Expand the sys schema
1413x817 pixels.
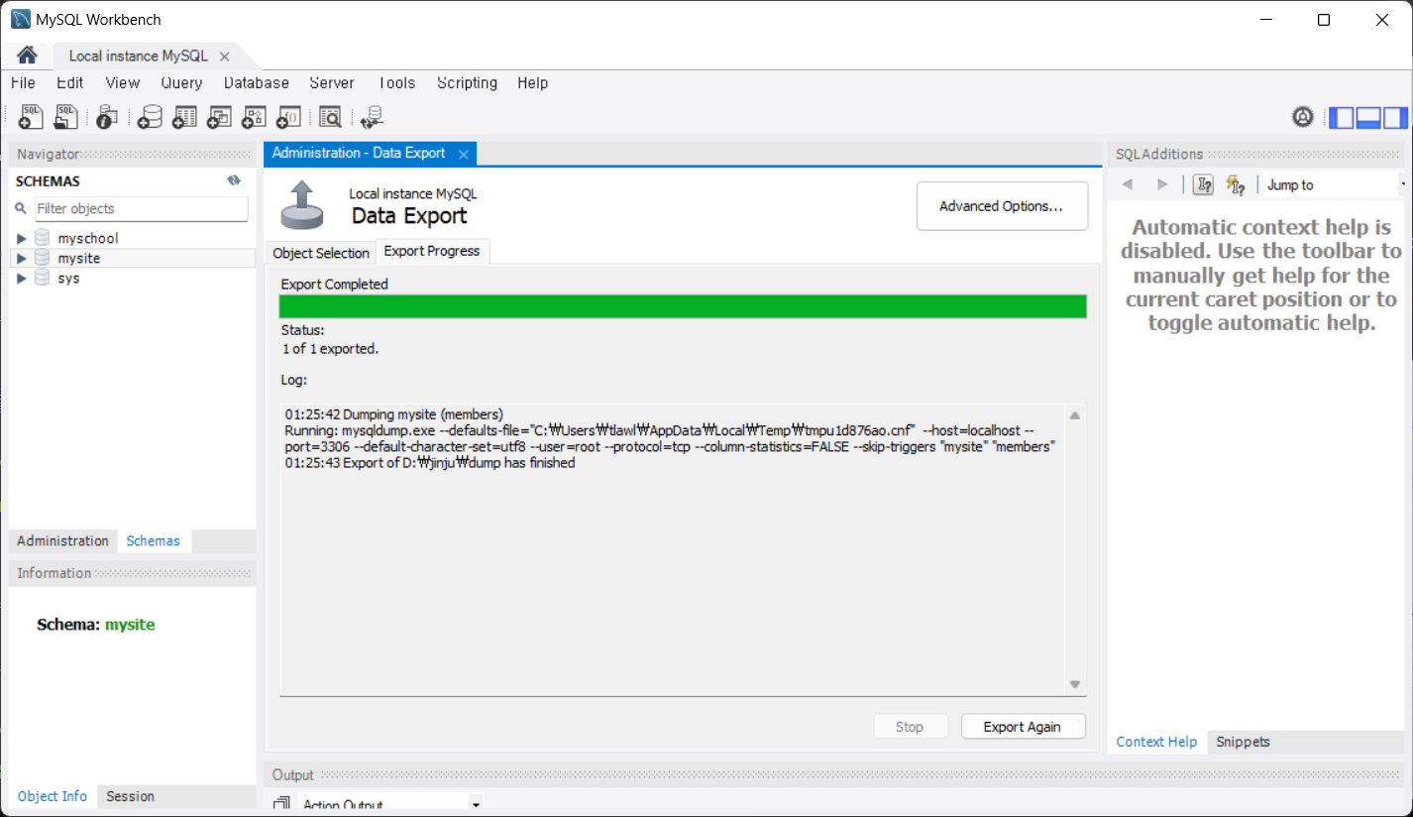[x=22, y=279]
